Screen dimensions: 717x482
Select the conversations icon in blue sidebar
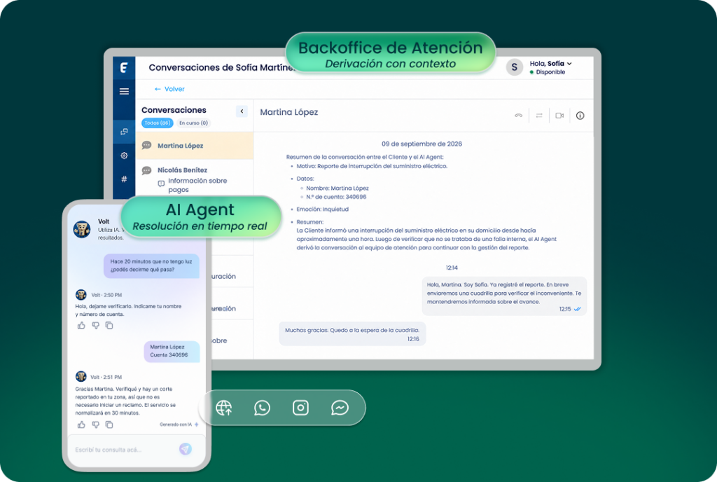click(124, 132)
